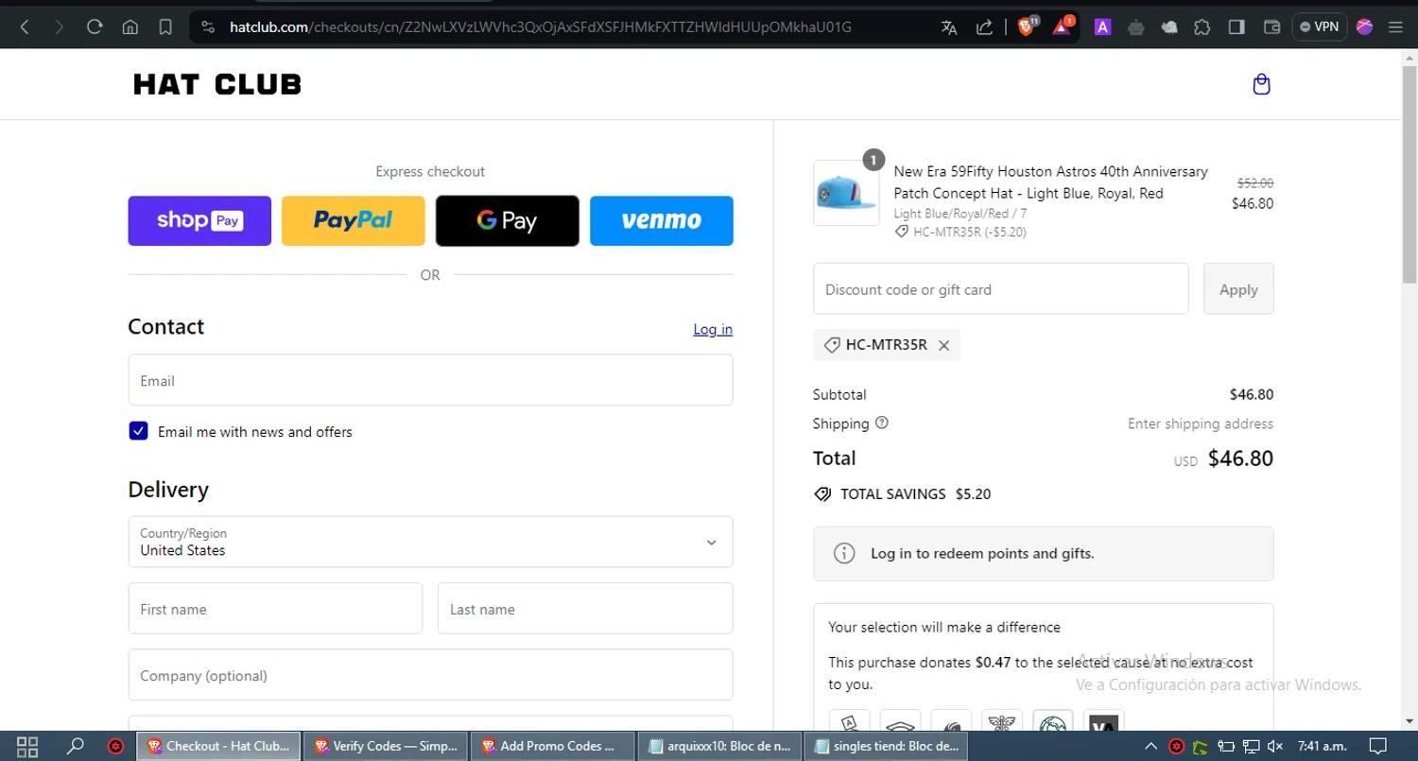This screenshot has width=1418, height=761.
Task: Switch to Add Promo Codes taskbar window
Action: pyautogui.click(x=553, y=746)
